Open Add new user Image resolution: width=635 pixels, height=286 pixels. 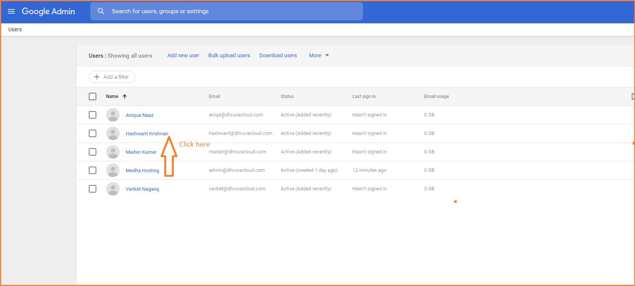183,55
